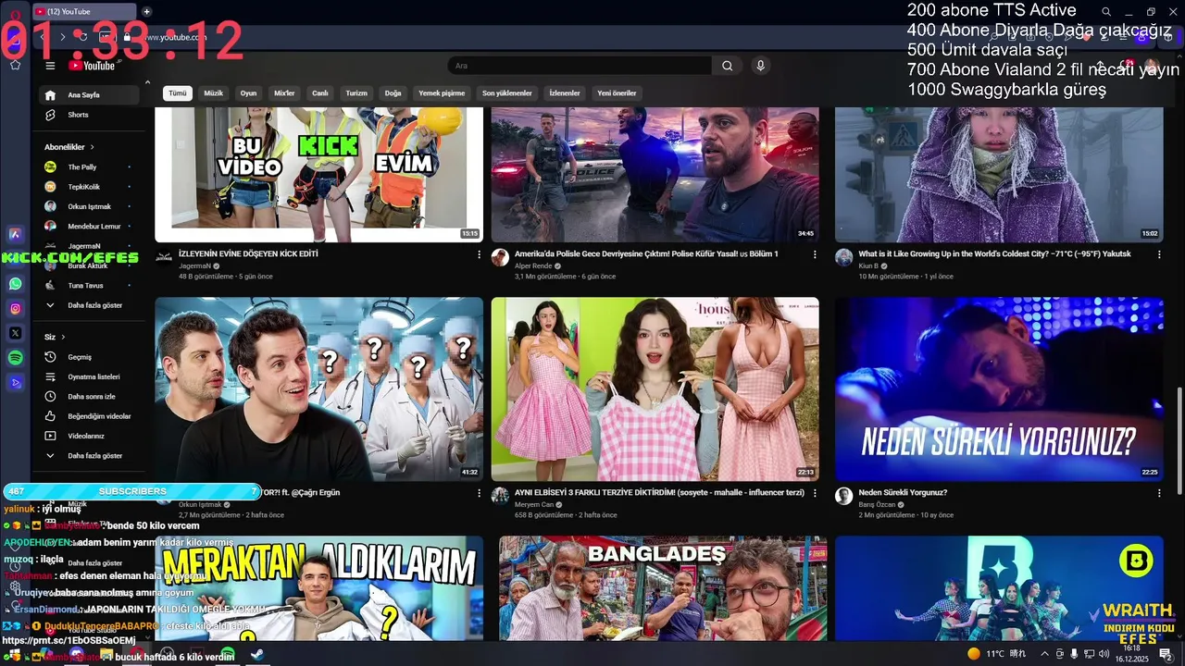
Task: Open Alper Rende channel name link
Action: click(533, 266)
